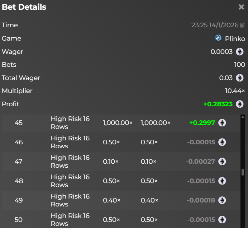Click the Ethereum icon next to Profit

point(240,104)
